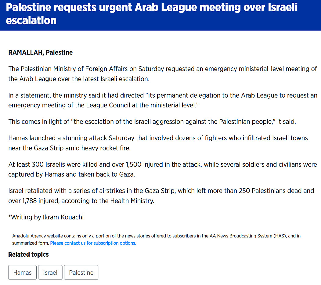
Task: Open the Hamas related topic tag
Action: pos(22,272)
